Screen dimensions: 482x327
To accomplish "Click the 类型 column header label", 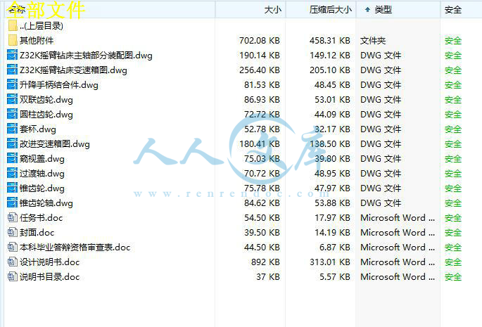I will coord(383,10).
